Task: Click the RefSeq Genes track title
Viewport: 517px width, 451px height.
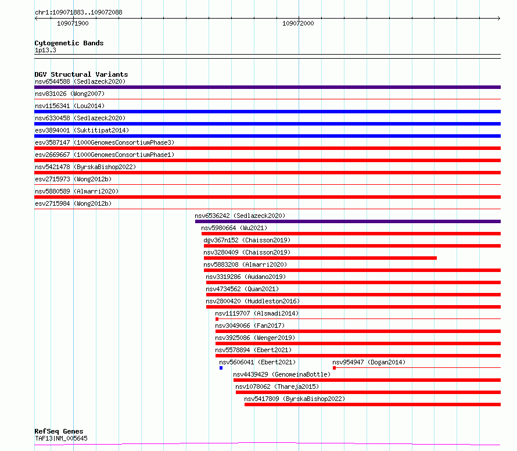Action: (x=59, y=432)
